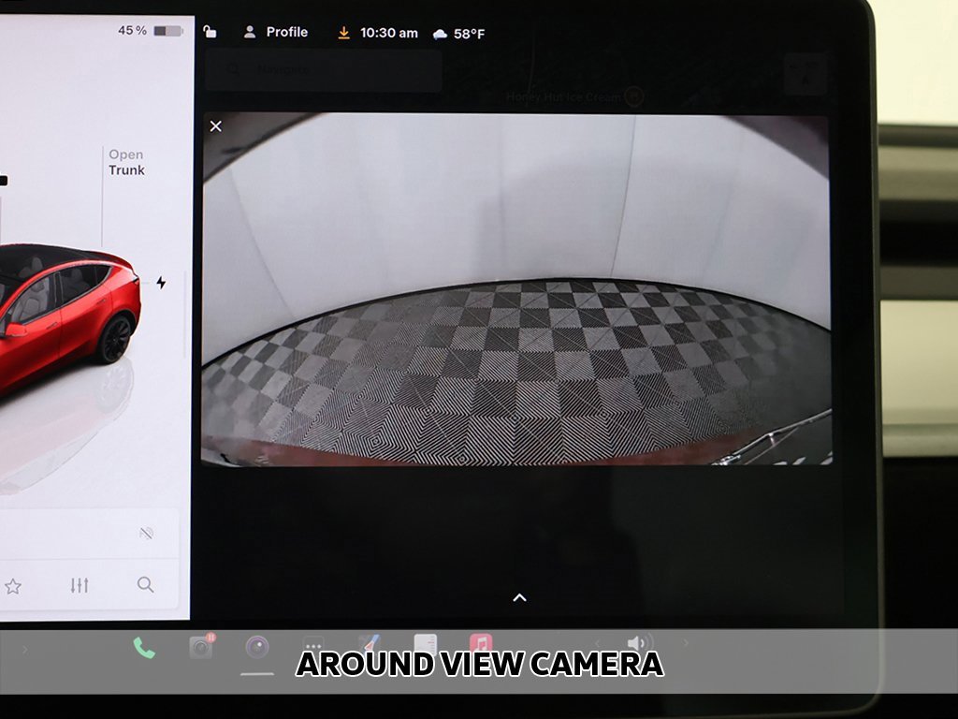Tap the software update download icon
Viewport: 958px width, 719px height.
coord(343,33)
